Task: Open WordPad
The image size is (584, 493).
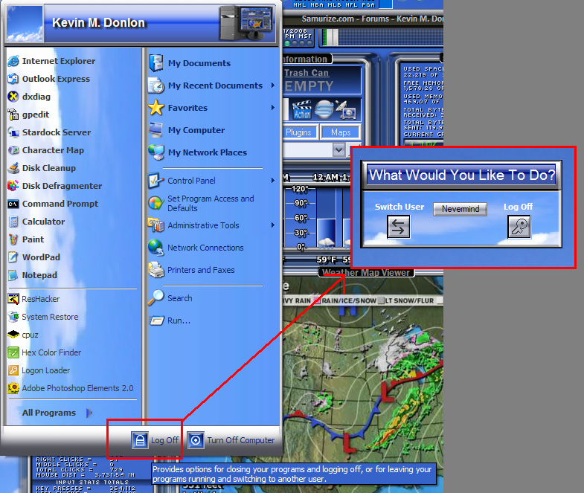Action: [x=34, y=257]
